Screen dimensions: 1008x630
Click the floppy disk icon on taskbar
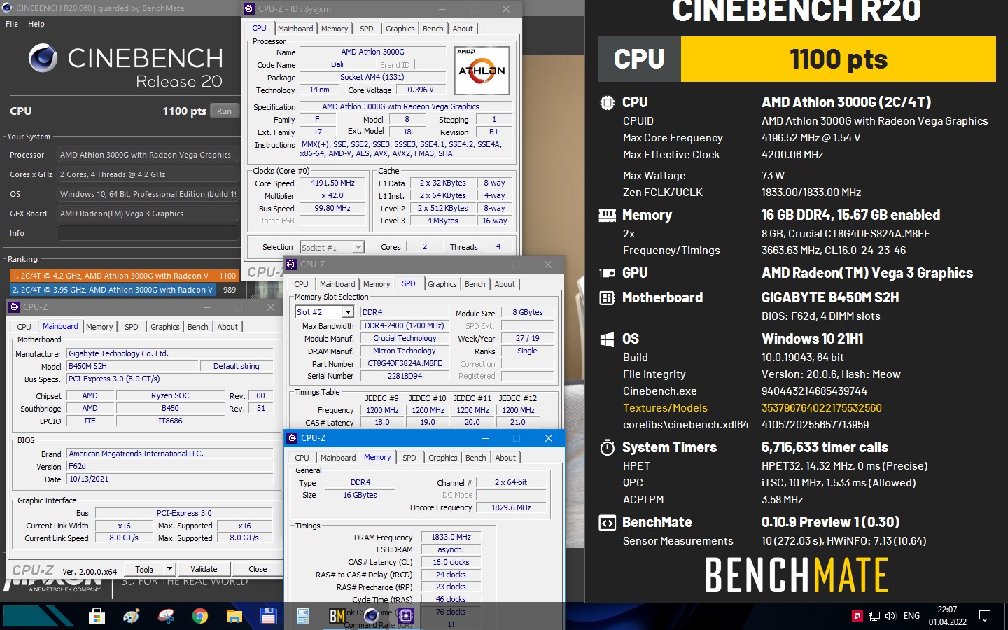(x=268, y=616)
